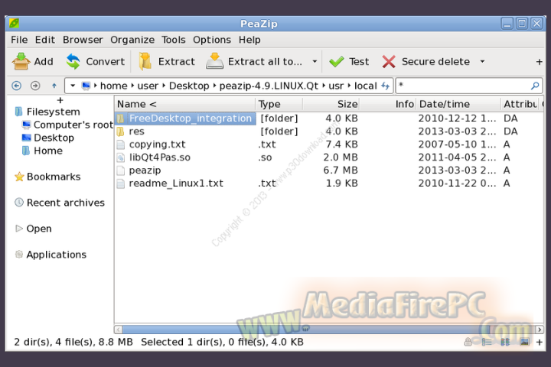The height and width of the screenshot is (367, 551).
Task: Click the search magnifier icon
Action: [x=535, y=86]
